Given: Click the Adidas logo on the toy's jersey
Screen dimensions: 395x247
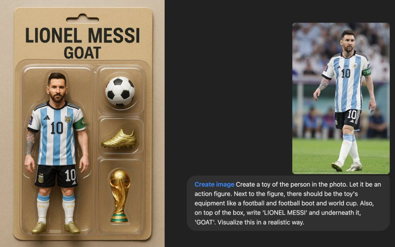Looking at the screenshot, I should 46,118.
